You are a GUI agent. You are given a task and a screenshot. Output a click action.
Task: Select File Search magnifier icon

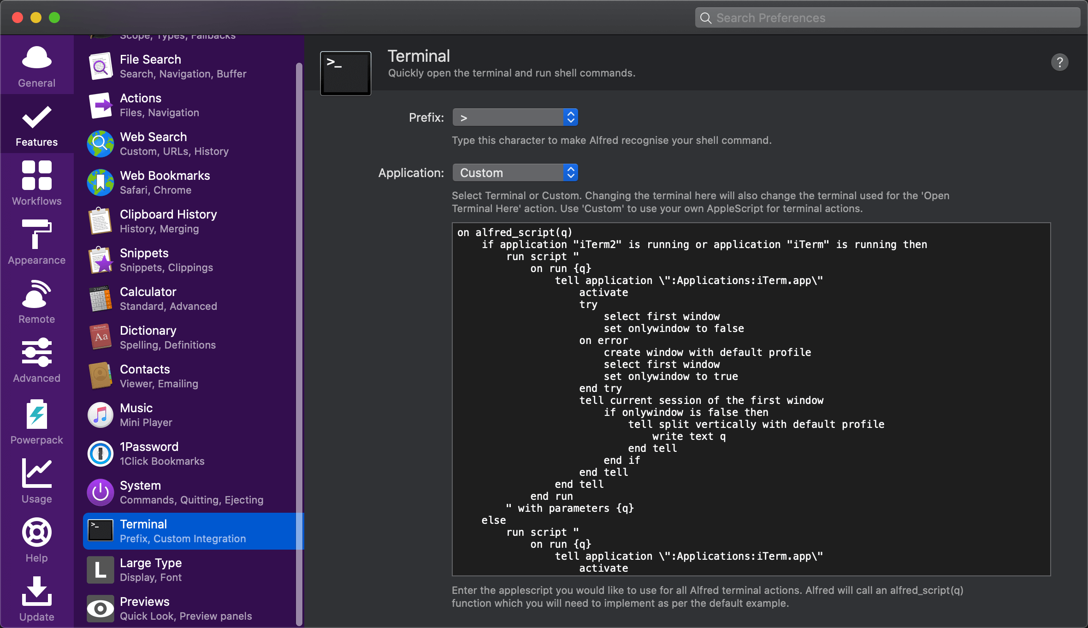click(101, 66)
